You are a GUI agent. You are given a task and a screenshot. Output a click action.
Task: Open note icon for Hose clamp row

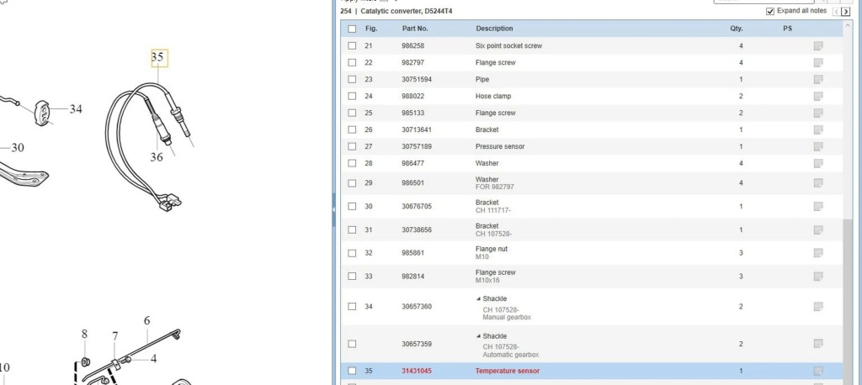818,96
